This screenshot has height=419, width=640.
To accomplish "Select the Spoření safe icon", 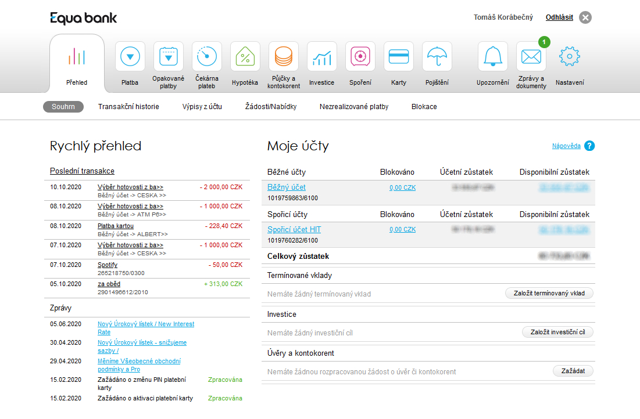I will click(x=360, y=57).
